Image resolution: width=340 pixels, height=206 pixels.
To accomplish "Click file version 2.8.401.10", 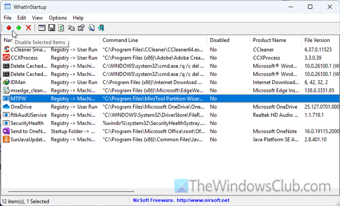I will [315, 139].
